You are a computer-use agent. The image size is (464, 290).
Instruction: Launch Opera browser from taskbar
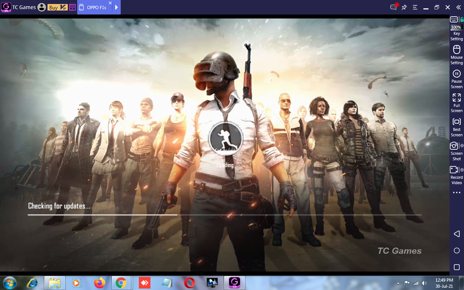tap(189, 283)
